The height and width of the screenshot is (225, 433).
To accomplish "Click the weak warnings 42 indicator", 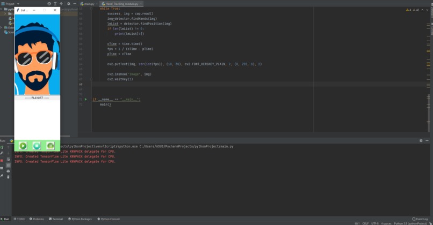I will tap(416, 10).
